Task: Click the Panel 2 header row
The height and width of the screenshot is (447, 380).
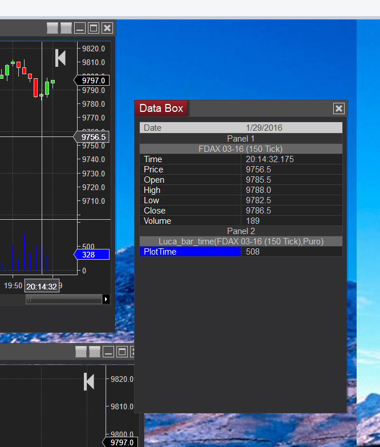Action: click(241, 231)
